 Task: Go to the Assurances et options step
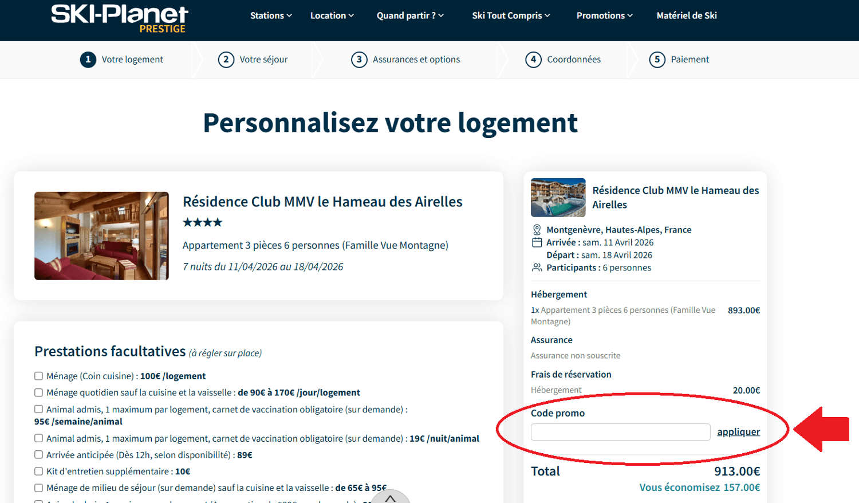point(416,60)
